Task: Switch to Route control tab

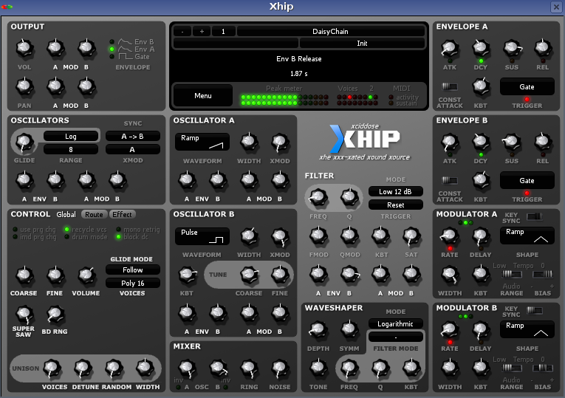Action: point(94,214)
